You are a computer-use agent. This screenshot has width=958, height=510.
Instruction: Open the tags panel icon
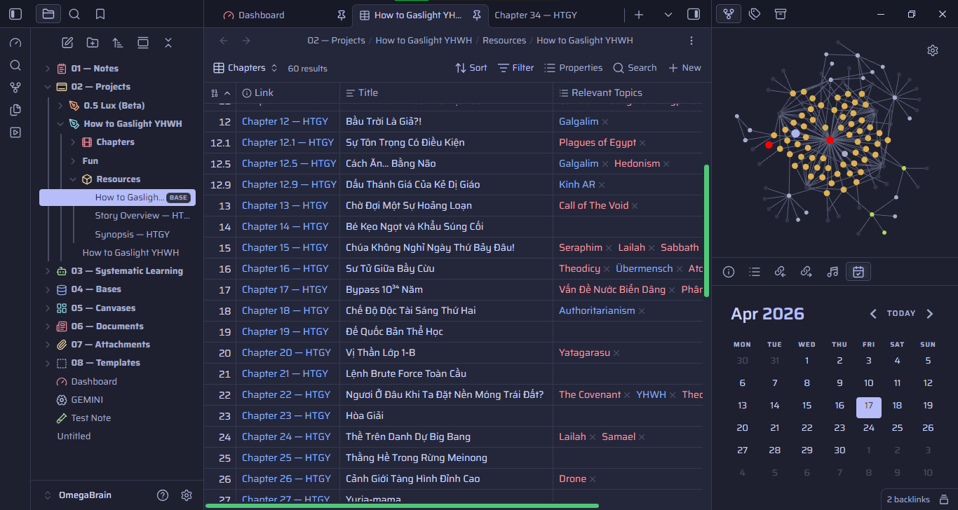click(755, 14)
